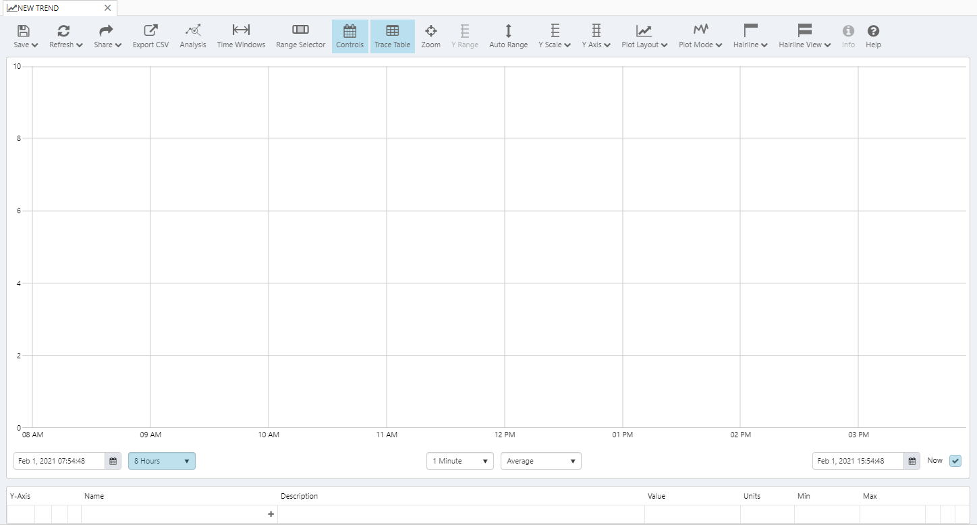The width and height of the screenshot is (977, 525).
Task: Toggle the Trace Table display
Action: click(x=392, y=36)
